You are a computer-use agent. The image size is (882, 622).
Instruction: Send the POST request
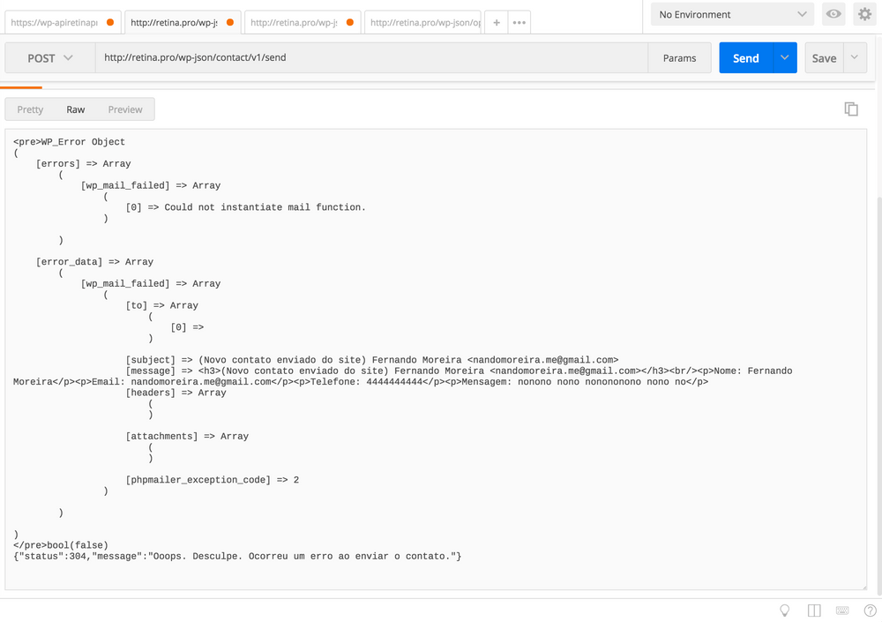746,58
